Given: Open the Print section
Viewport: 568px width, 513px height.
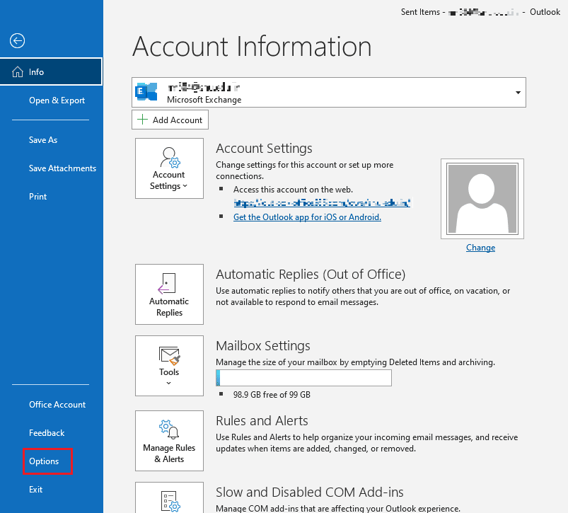Looking at the screenshot, I should pyautogui.click(x=37, y=196).
